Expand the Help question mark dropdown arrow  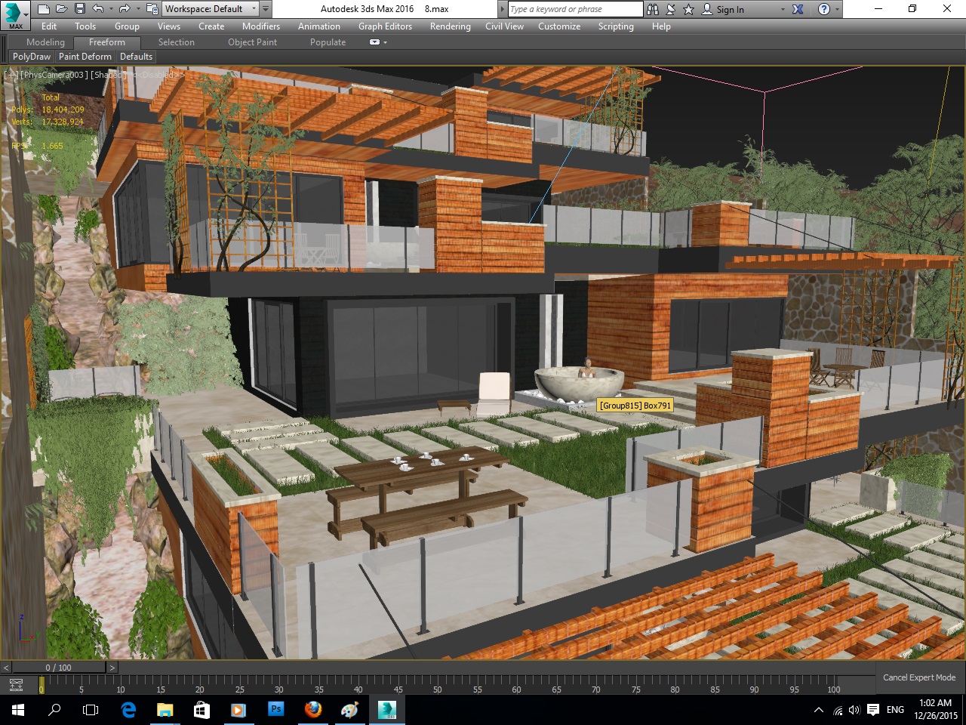click(837, 9)
